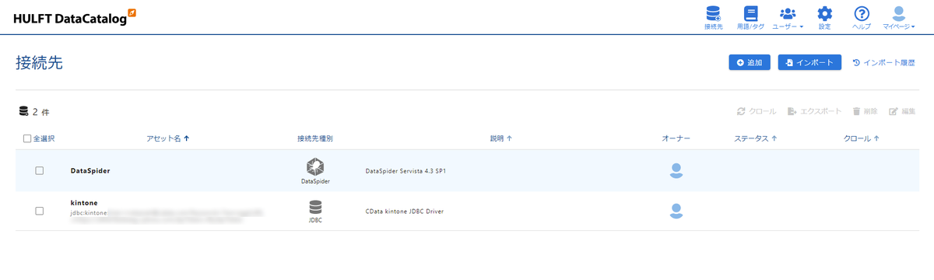This screenshot has height=280, width=934.
Task: Click the '2 件' count label
Action: [x=41, y=112]
